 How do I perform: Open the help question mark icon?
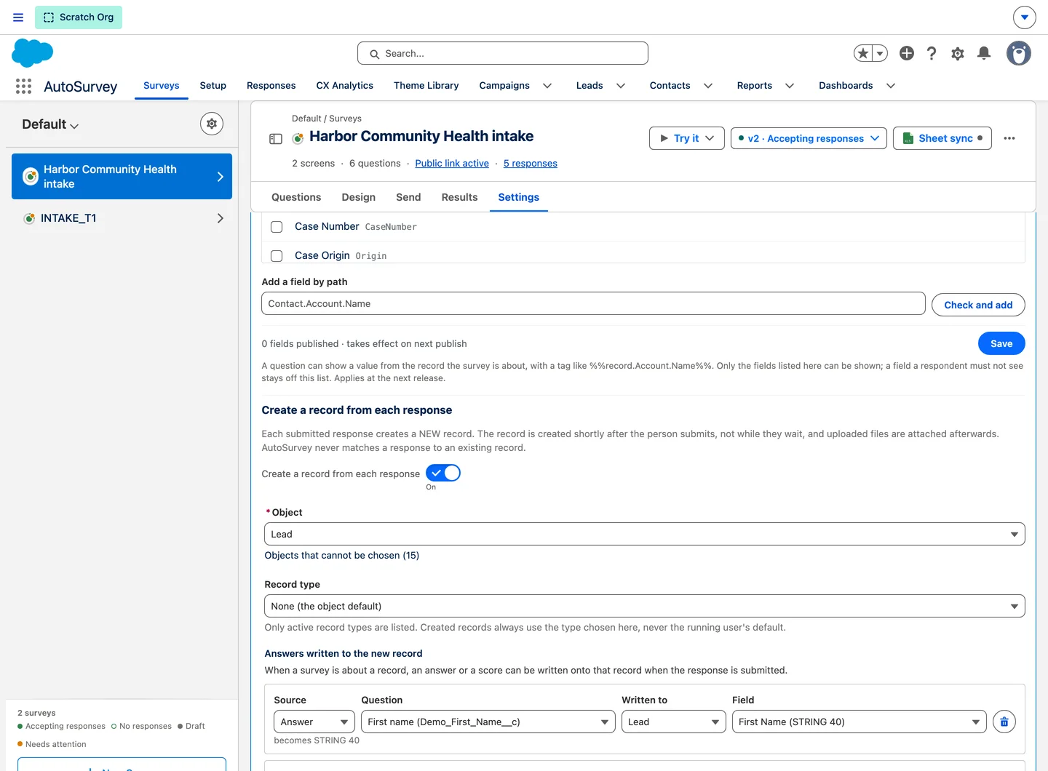pos(932,53)
